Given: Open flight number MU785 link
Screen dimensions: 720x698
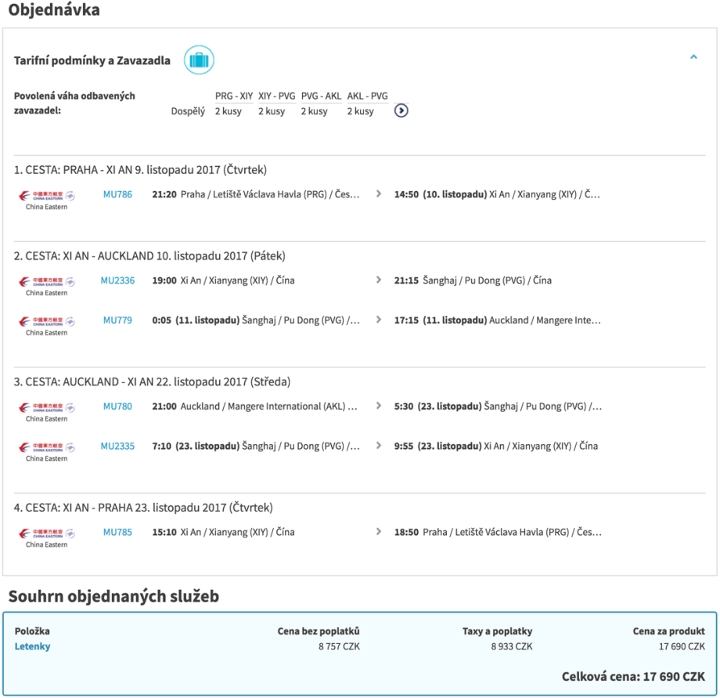Looking at the screenshot, I should (x=117, y=533).
